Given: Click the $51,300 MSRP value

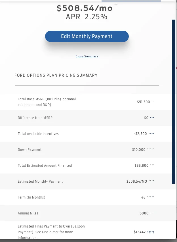Looking at the screenshot, I should pyautogui.click(x=144, y=102).
